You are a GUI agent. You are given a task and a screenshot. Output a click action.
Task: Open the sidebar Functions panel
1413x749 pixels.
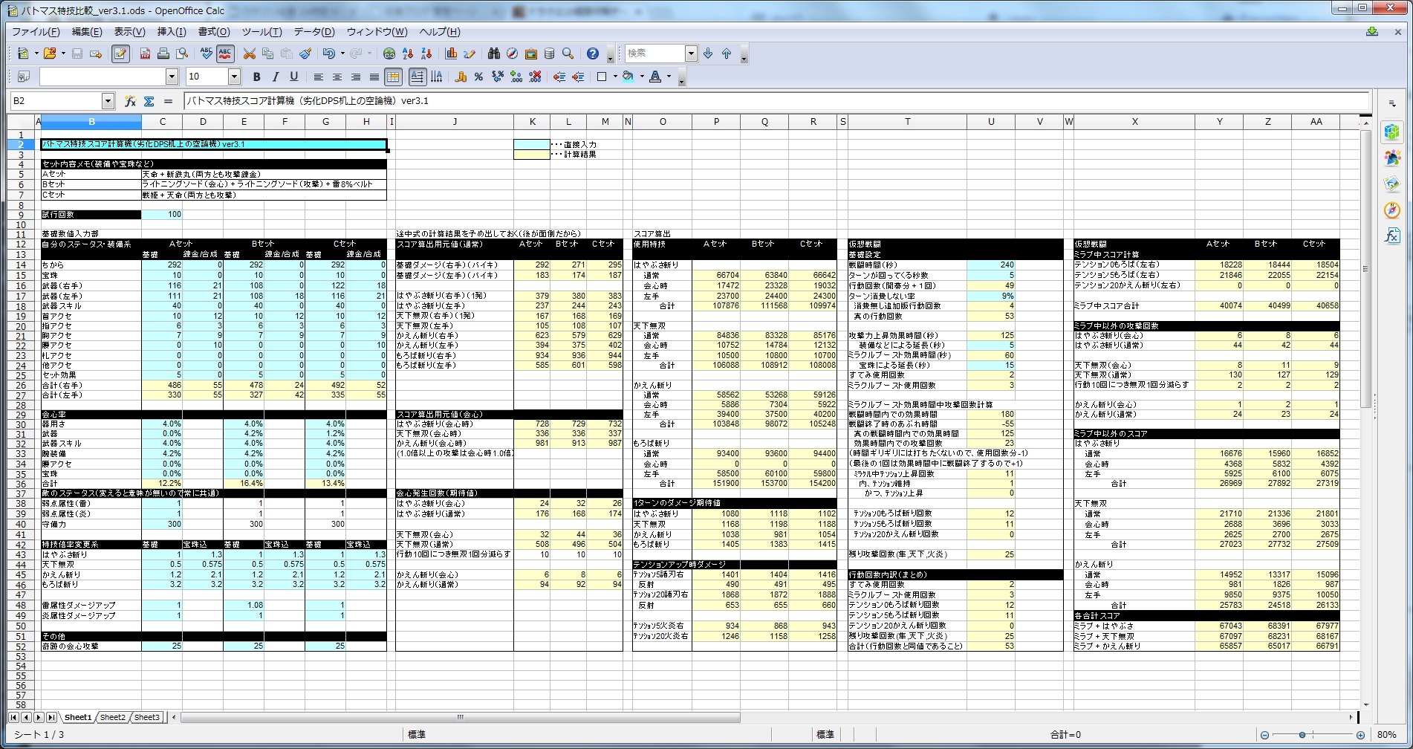pyautogui.click(x=1392, y=236)
